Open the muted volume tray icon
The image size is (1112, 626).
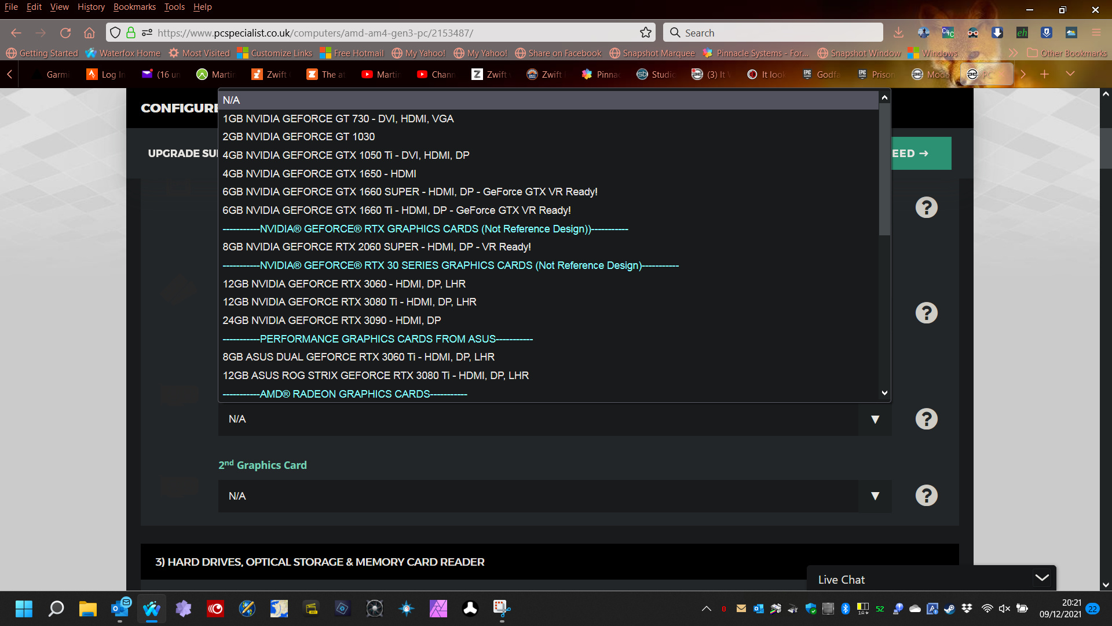click(1005, 609)
